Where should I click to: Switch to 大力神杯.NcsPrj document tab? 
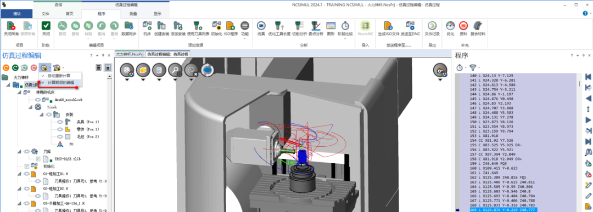point(130,54)
